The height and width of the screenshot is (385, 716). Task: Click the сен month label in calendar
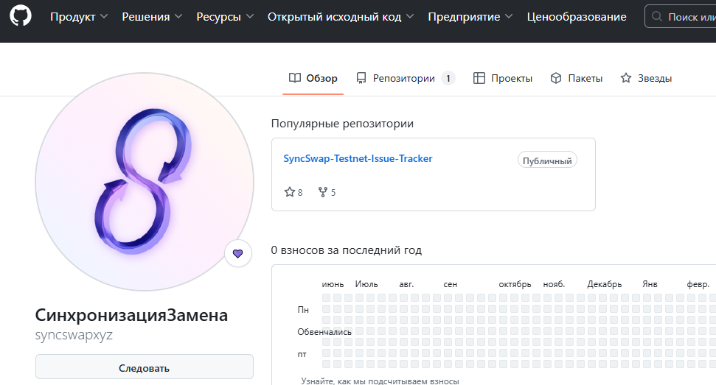click(451, 284)
